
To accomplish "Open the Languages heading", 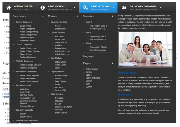I will [x=88, y=56].
